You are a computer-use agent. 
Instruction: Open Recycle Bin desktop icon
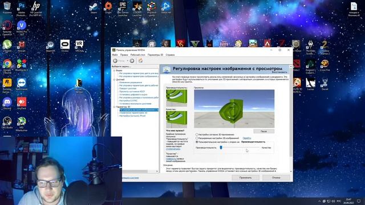pyautogui.click(x=7, y=8)
